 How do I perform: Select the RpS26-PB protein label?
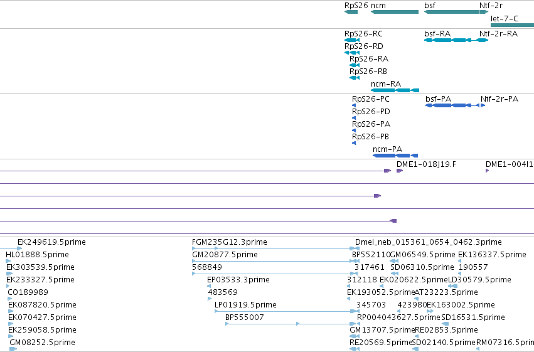click(370, 137)
